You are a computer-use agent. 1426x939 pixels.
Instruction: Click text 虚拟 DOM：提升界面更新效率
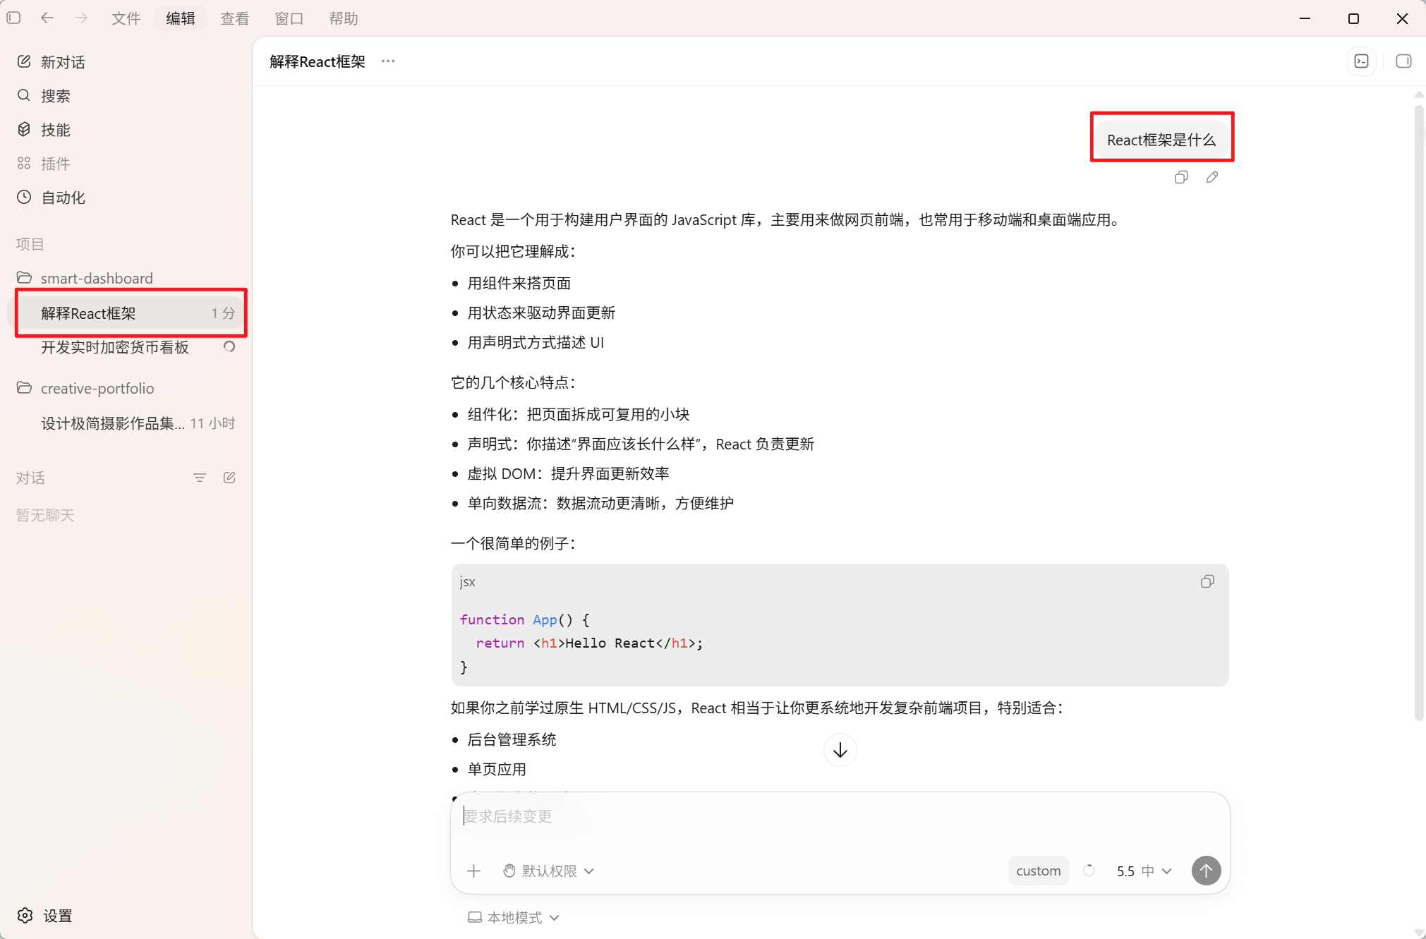click(568, 474)
